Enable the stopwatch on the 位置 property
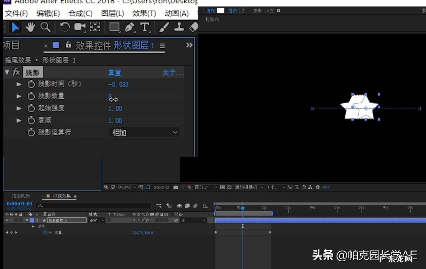Viewport: 426px width, 269px height. pyautogui.click(x=45, y=232)
